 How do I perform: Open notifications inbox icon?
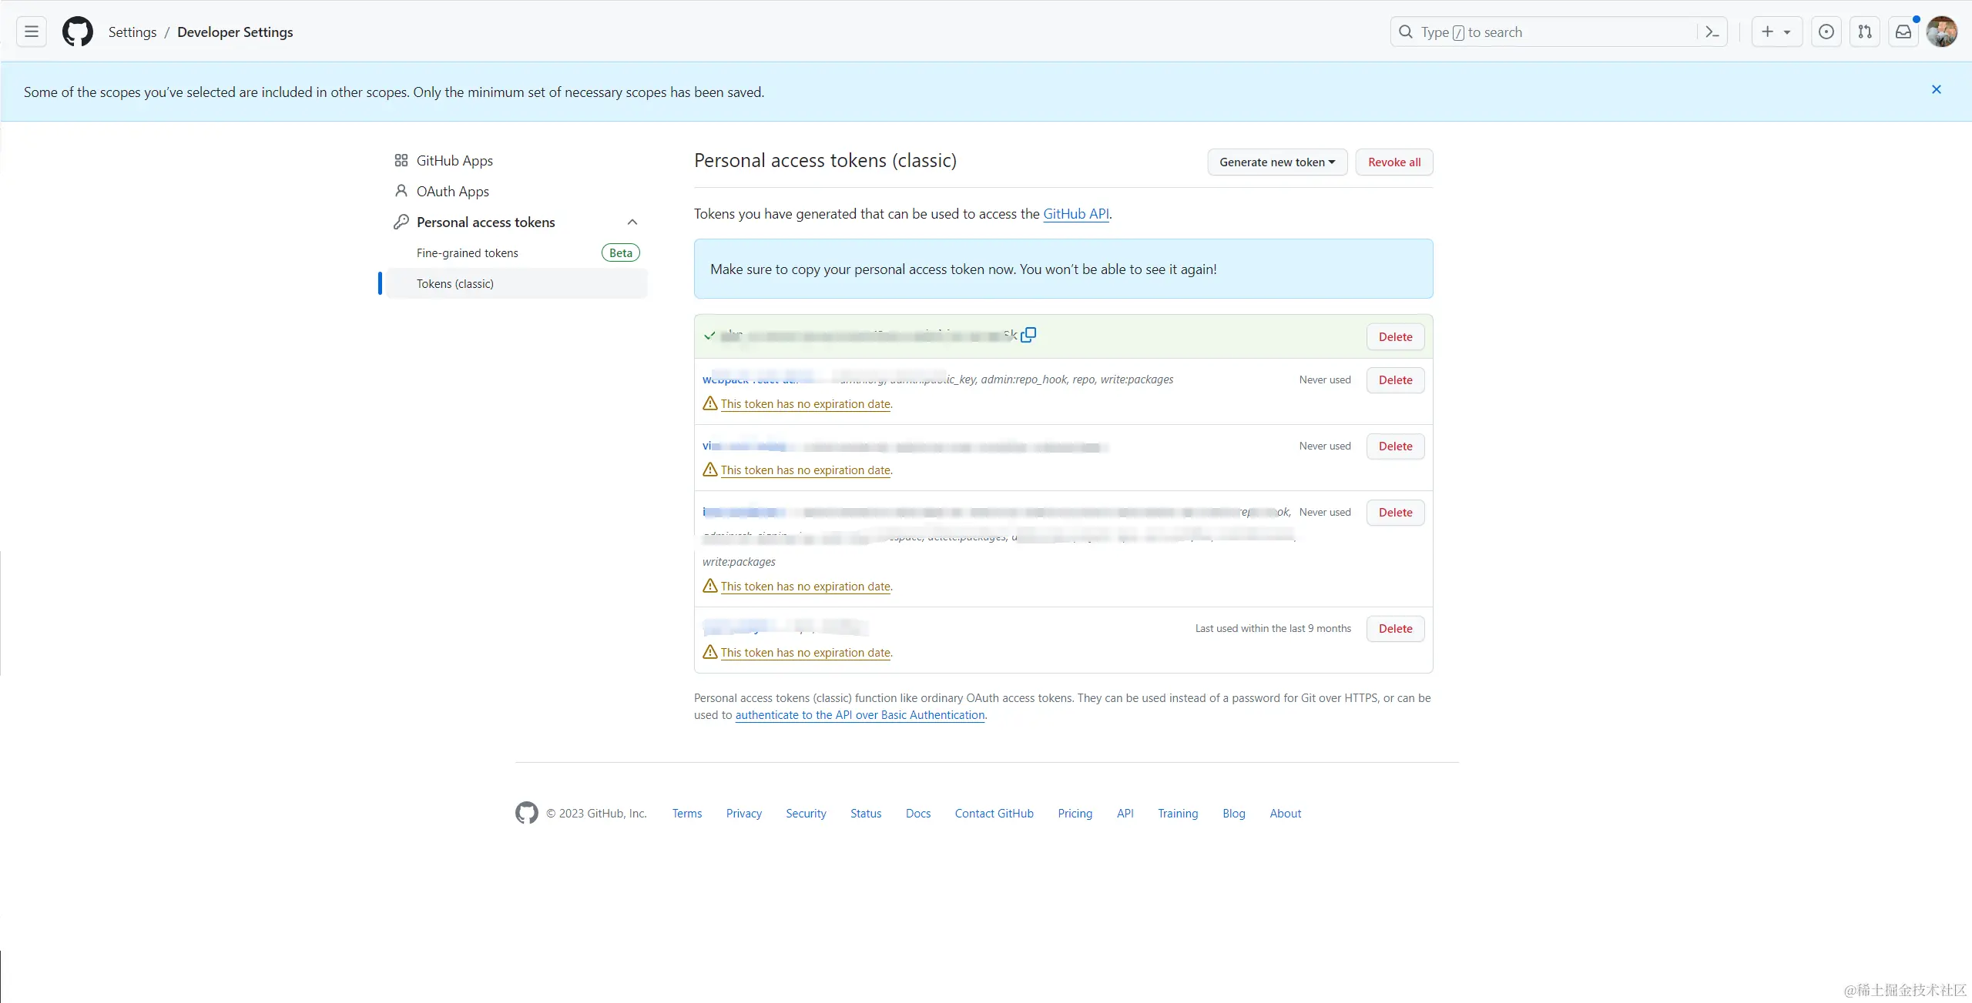(x=1903, y=32)
